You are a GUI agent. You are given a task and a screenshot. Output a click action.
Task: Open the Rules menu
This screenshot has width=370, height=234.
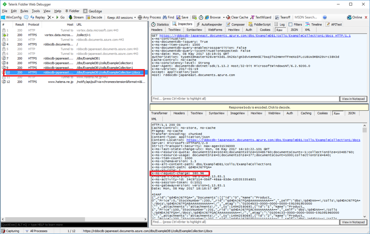coord(24,11)
